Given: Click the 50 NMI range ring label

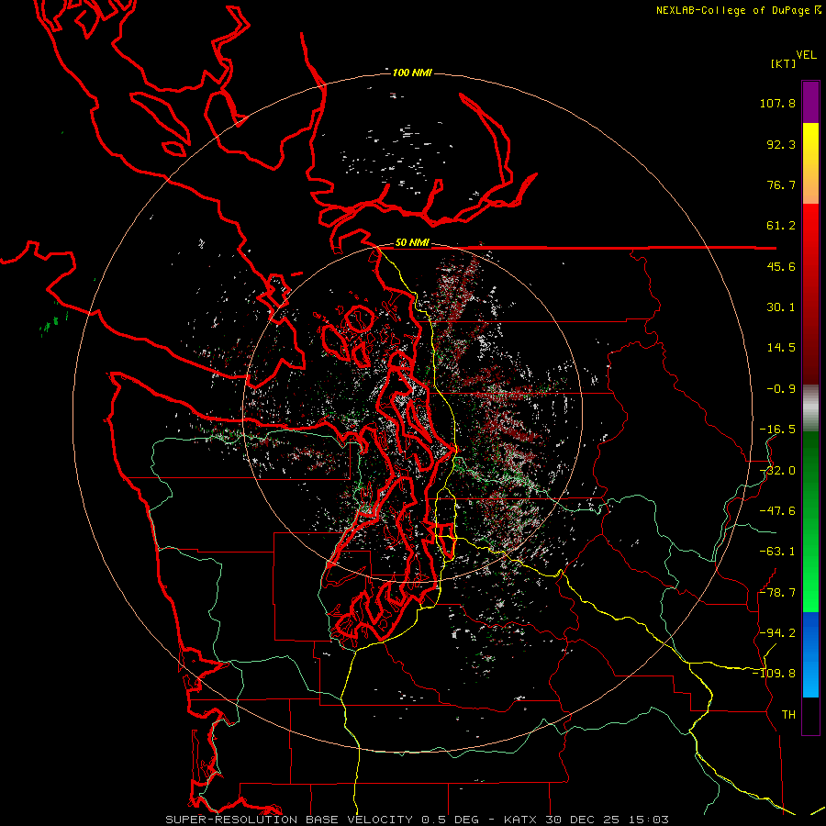Looking at the screenshot, I should (412, 243).
